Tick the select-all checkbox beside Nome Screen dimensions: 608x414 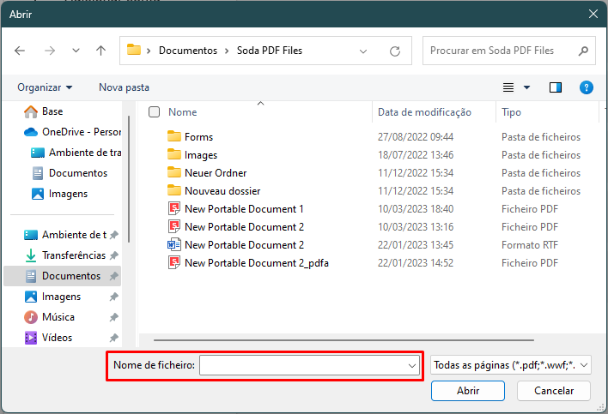154,111
